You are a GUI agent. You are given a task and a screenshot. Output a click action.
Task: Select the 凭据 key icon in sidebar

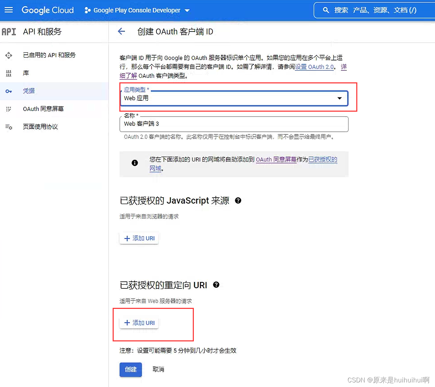[8, 91]
